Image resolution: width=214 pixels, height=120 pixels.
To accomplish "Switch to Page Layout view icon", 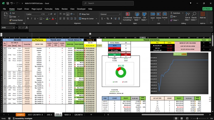I will 182,118.
